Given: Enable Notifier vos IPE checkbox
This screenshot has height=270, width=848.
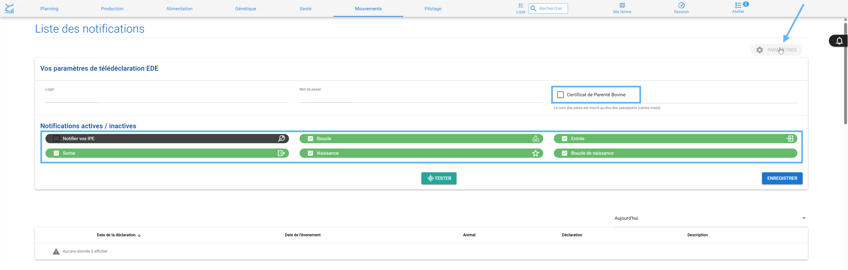Looking at the screenshot, I should (56, 139).
